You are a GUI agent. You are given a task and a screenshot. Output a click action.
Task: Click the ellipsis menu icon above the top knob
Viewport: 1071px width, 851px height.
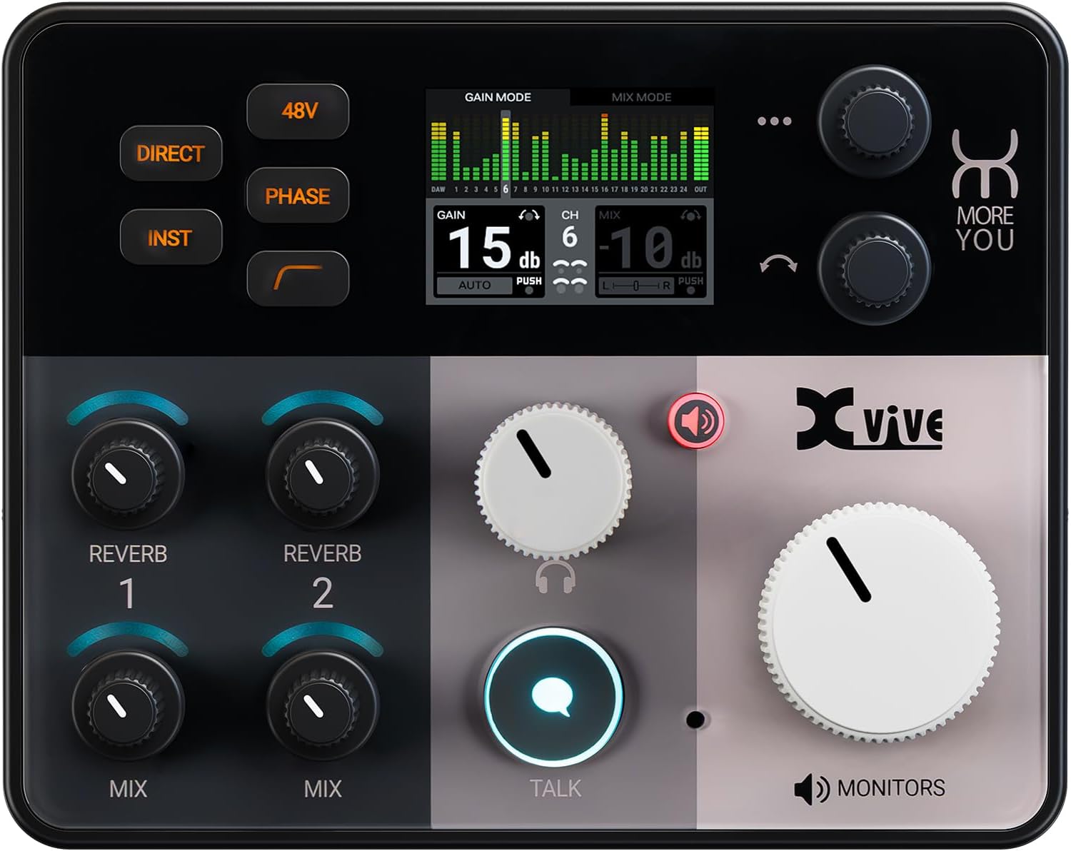click(774, 120)
